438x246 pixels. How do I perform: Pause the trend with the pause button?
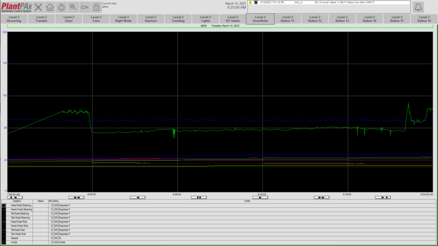[x=198, y=197]
